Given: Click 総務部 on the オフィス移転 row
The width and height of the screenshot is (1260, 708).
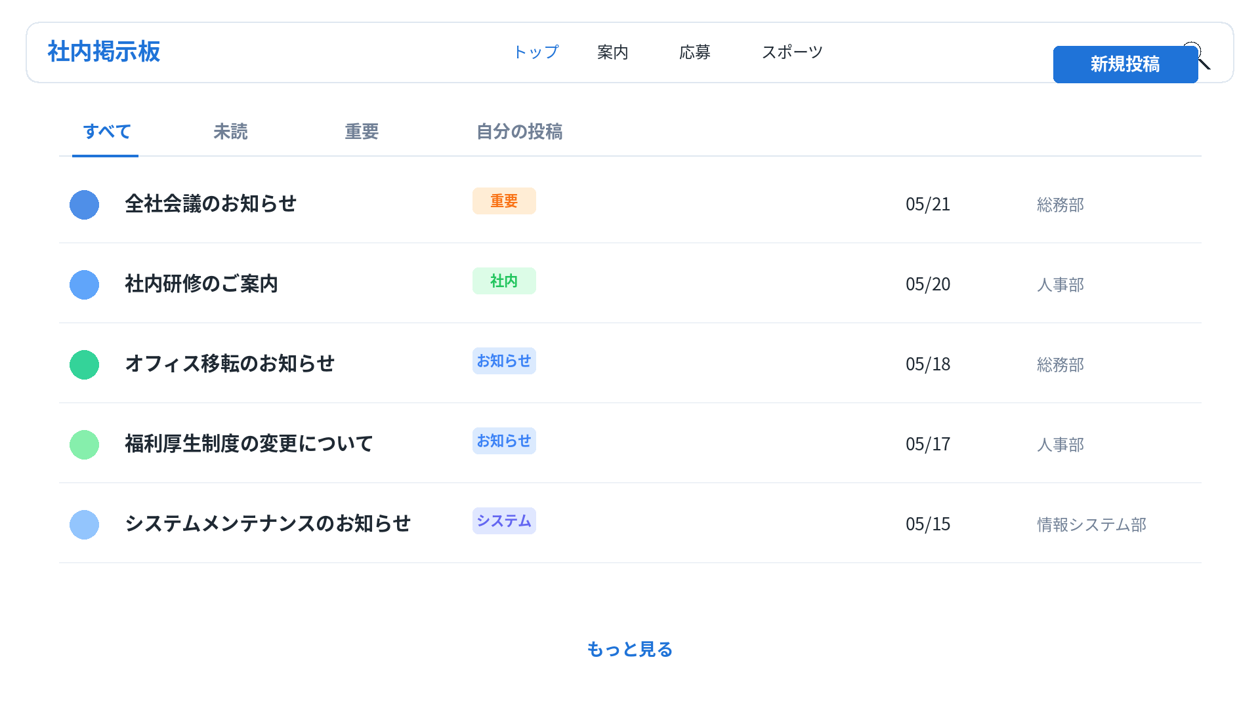Looking at the screenshot, I should (x=1060, y=365).
